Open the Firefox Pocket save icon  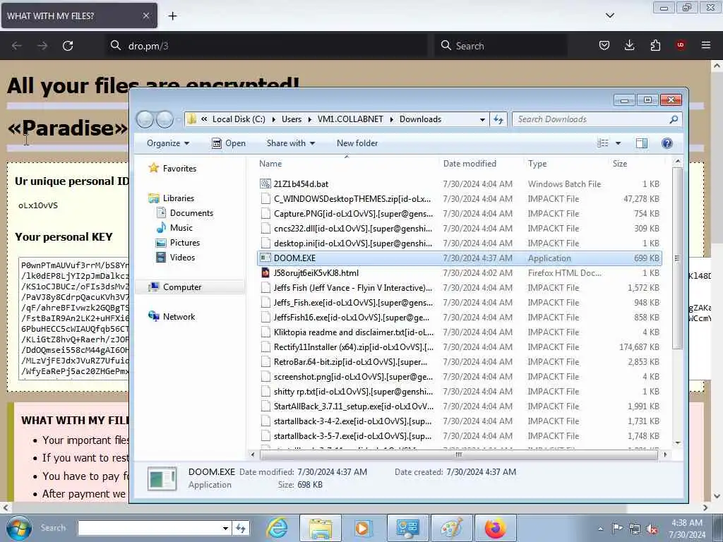(x=604, y=45)
